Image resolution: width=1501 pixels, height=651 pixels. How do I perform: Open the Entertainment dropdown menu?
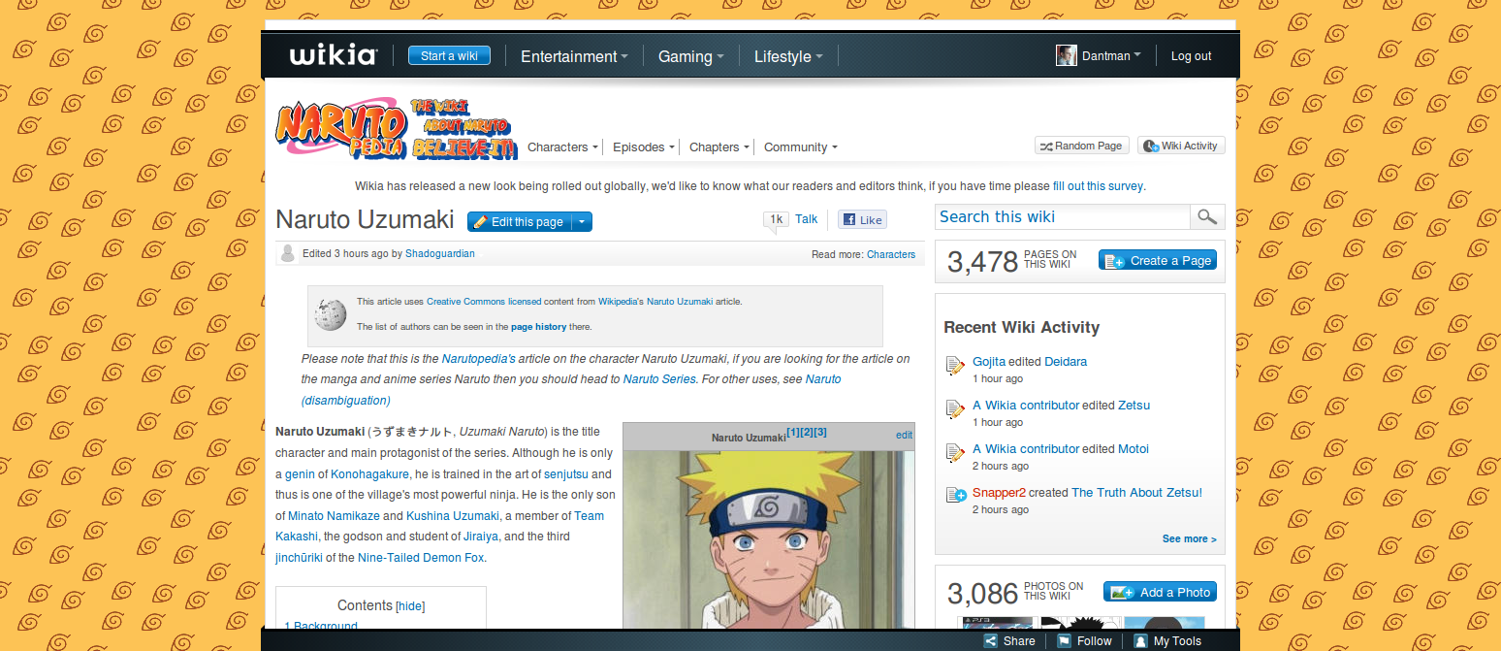[574, 56]
